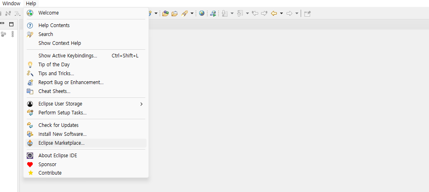
Task: Open Install New Software...
Action: [x=86, y=134]
